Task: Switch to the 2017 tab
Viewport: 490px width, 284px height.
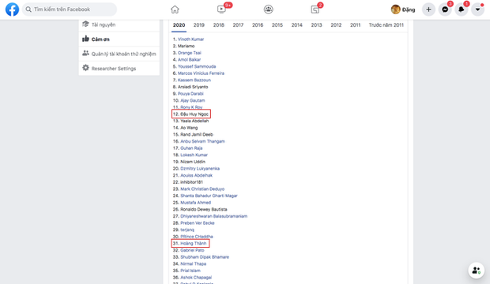Action: click(x=238, y=25)
